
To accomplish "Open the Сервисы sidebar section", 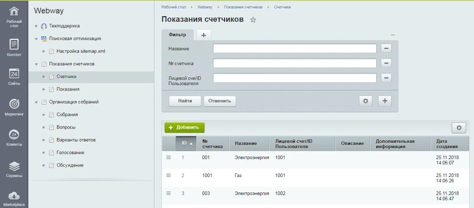I will (x=14, y=169).
